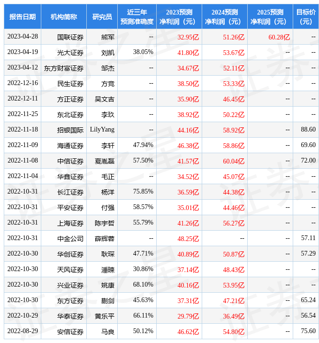
Task: Select institution 国联证券
Action: pyautogui.click(x=70, y=37)
